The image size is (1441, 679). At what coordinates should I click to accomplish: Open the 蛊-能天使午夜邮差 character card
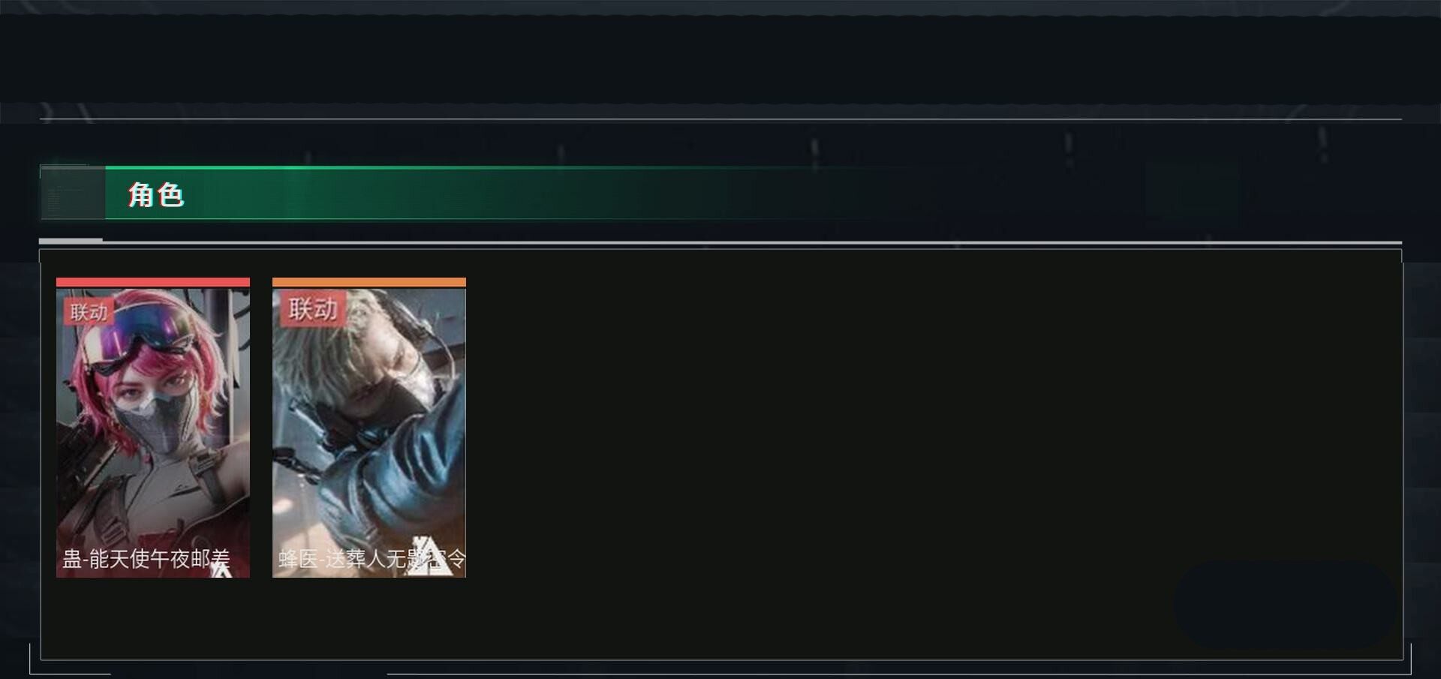[153, 428]
